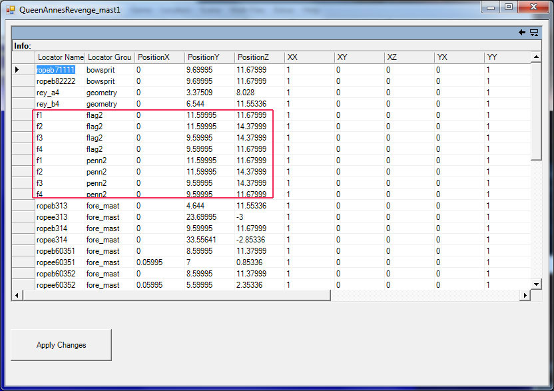Click the Apply Changes button
The width and height of the screenshot is (554, 391).
point(61,345)
